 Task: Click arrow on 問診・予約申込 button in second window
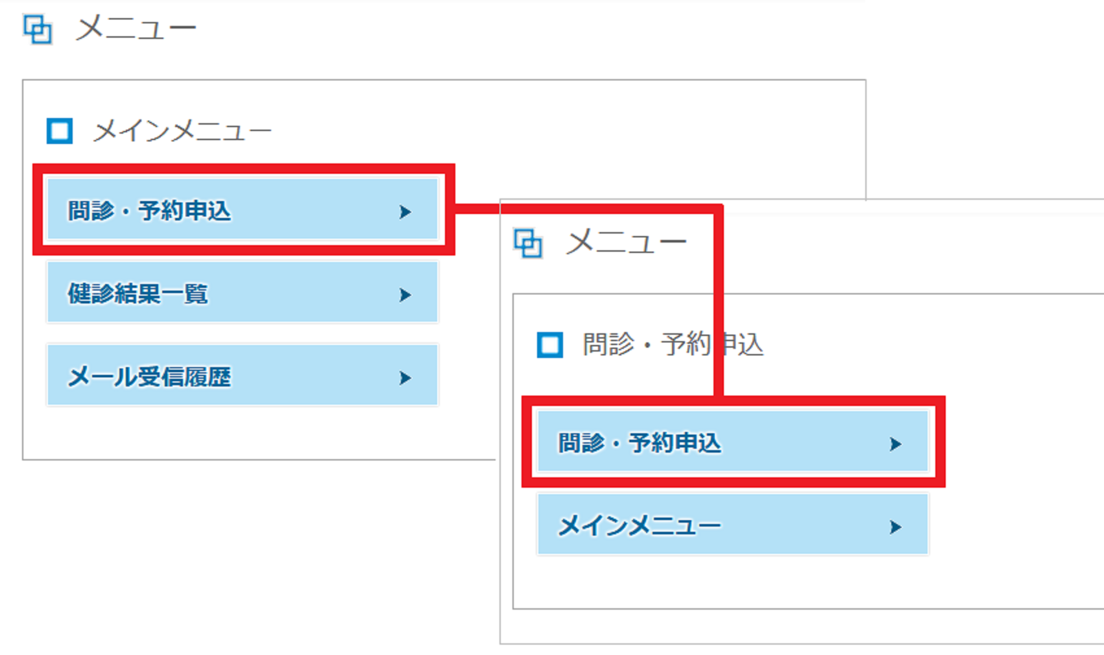point(896,444)
